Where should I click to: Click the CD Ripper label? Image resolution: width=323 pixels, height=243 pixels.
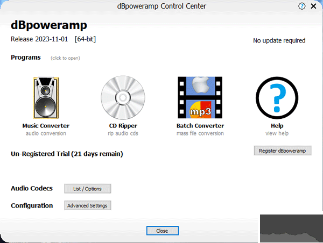123,126
